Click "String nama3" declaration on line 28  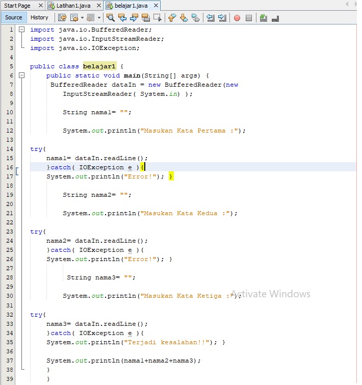93,277
